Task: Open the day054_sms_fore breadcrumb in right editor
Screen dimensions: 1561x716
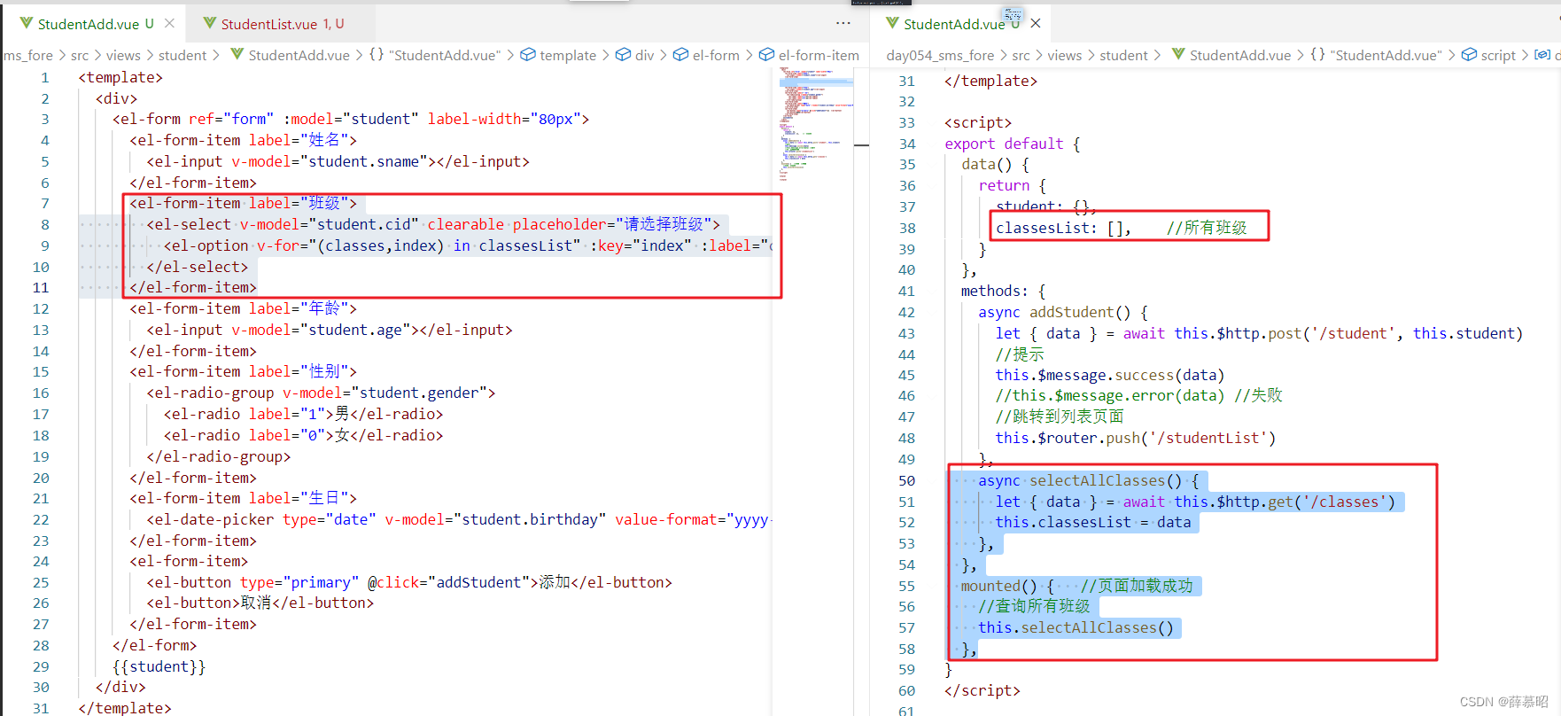Action: click(x=940, y=55)
